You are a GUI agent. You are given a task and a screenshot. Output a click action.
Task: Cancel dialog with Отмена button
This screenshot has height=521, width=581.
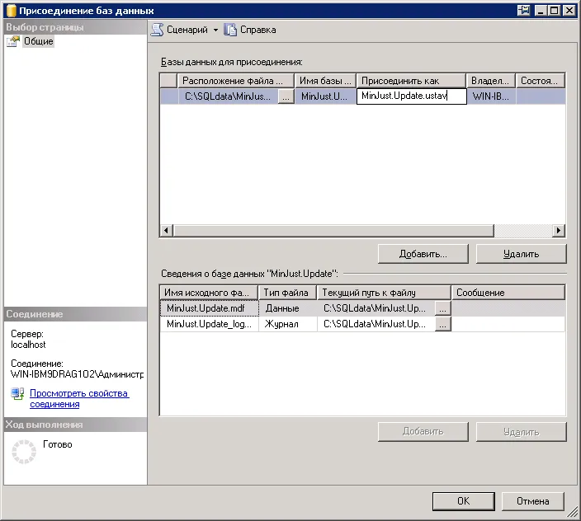coord(533,501)
